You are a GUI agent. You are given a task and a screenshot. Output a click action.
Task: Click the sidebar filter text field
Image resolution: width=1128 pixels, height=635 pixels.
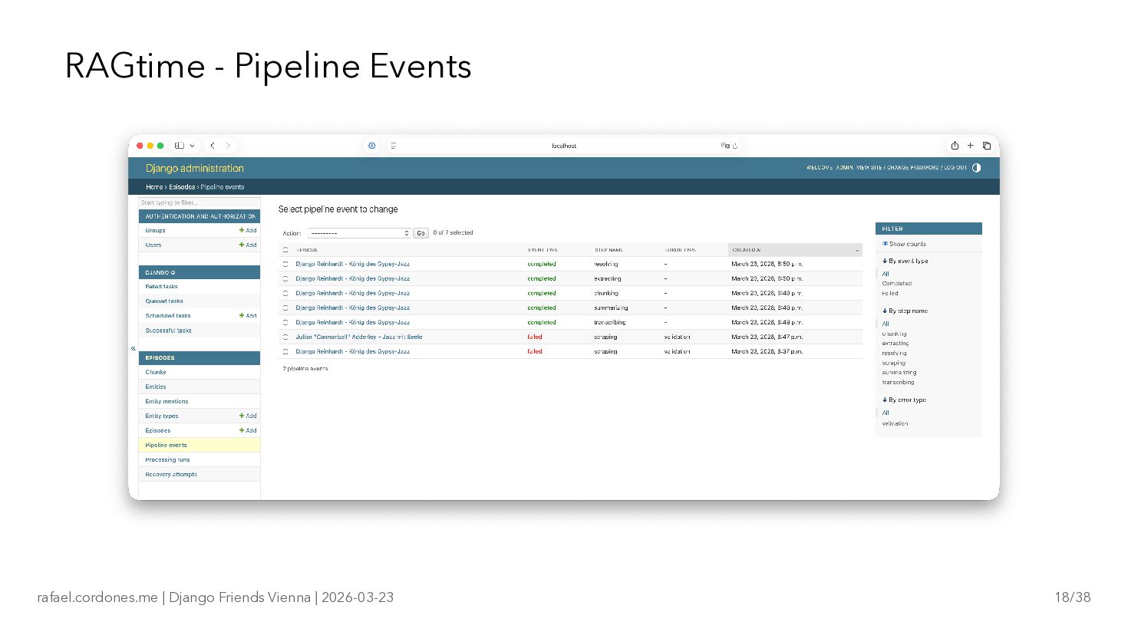click(198, 202)
